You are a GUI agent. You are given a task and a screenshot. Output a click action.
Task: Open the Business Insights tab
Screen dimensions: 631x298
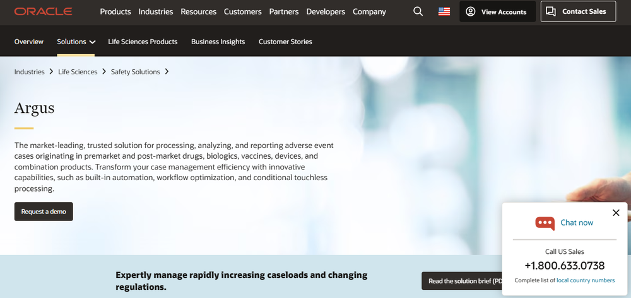(x=218, y=42)
